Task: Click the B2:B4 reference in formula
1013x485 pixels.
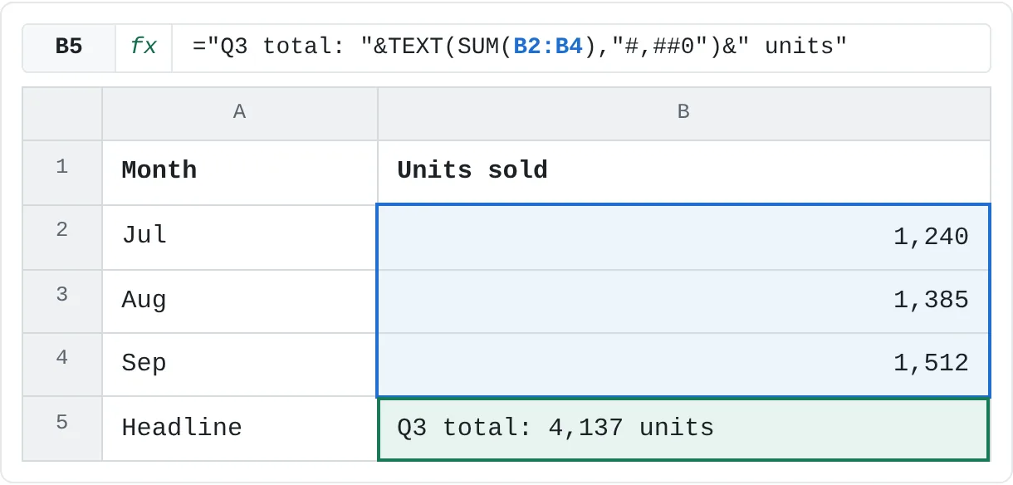Action: 548,47
